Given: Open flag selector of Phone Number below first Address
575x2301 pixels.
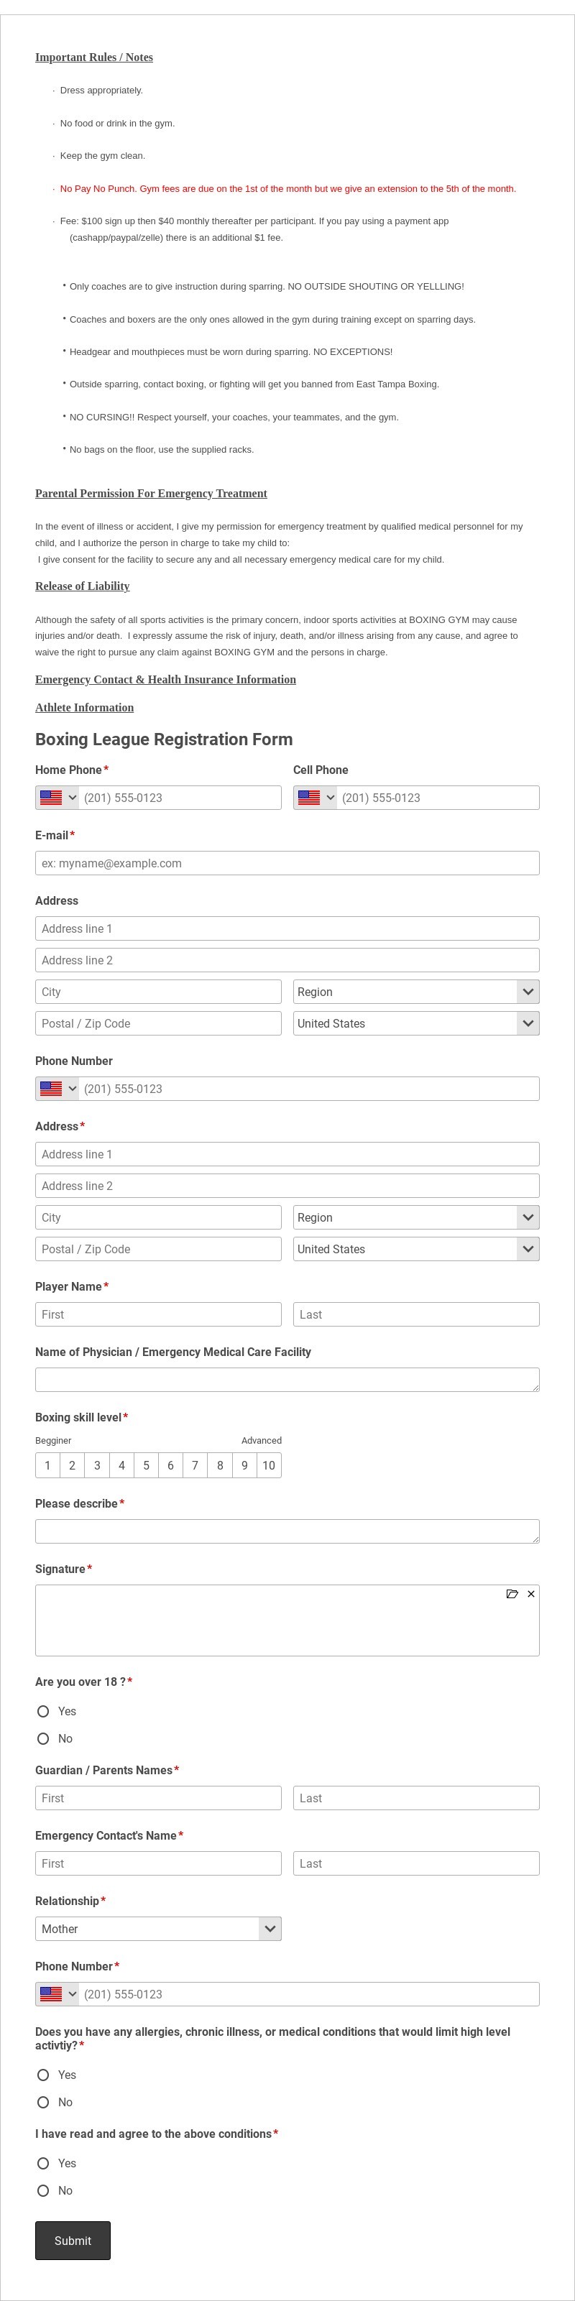Looking at the screenshot, I should (x=57, y=1088).
